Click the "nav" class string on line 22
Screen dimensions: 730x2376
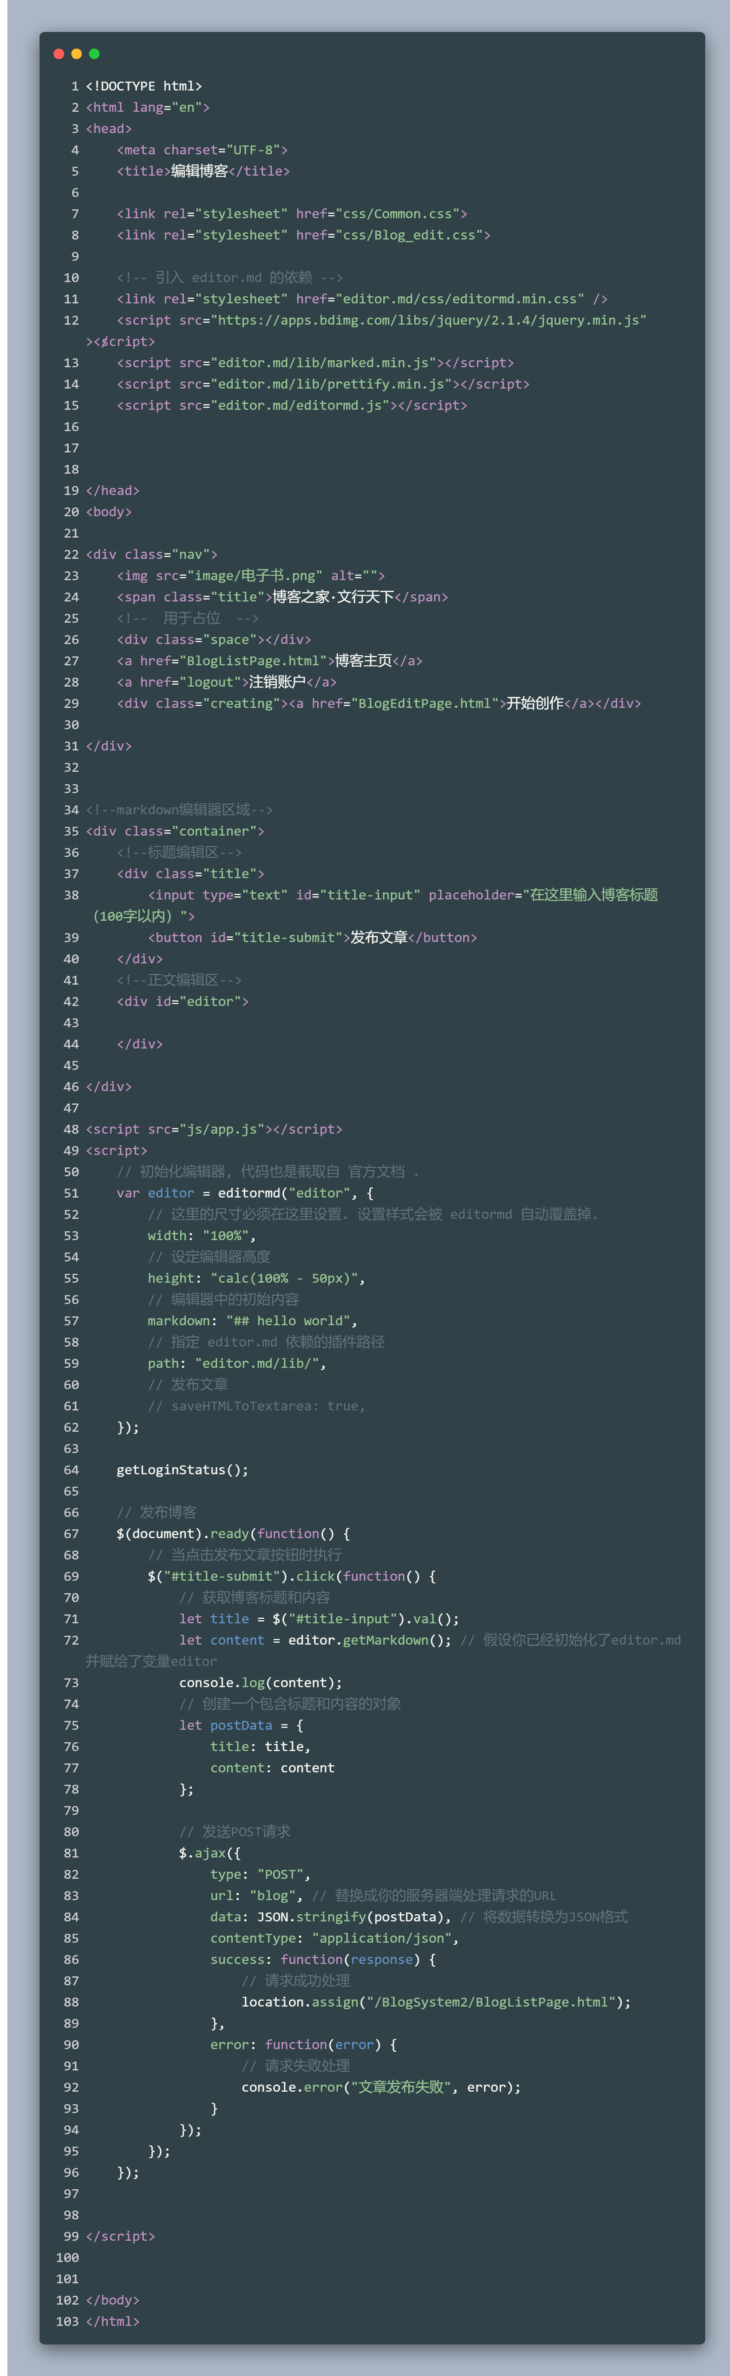tap(191, 554)
